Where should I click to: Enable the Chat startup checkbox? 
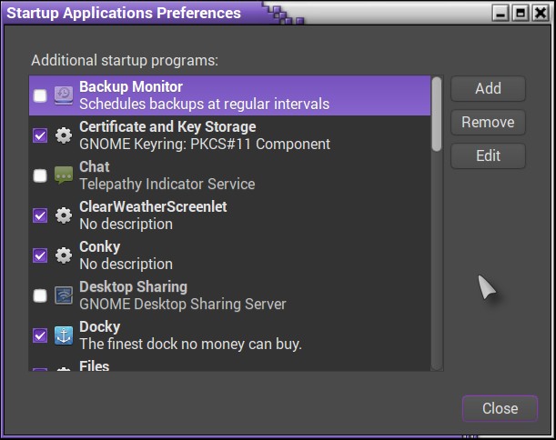40,175
